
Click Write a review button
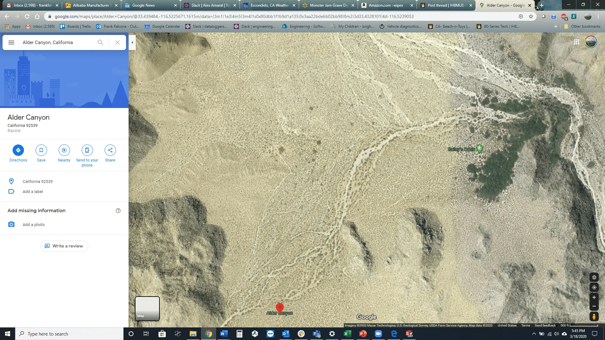[64, 246]
